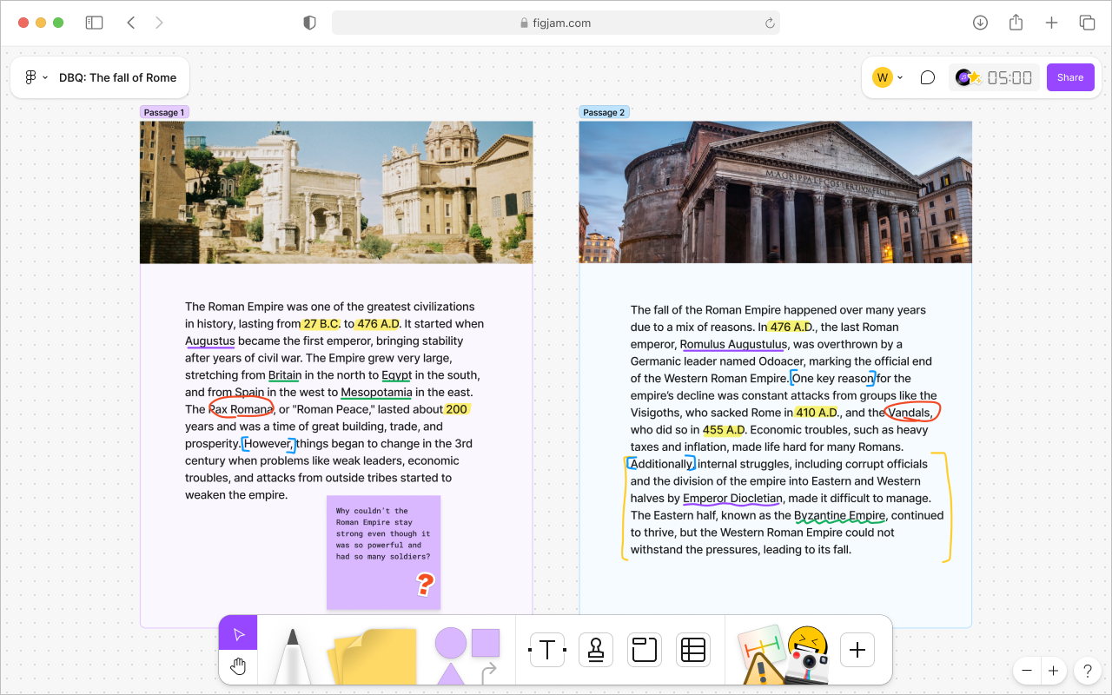This screenshot has height=695, width=1112.
Task: Select the Passage 1 section label
Action: click(x=164, y=112)
